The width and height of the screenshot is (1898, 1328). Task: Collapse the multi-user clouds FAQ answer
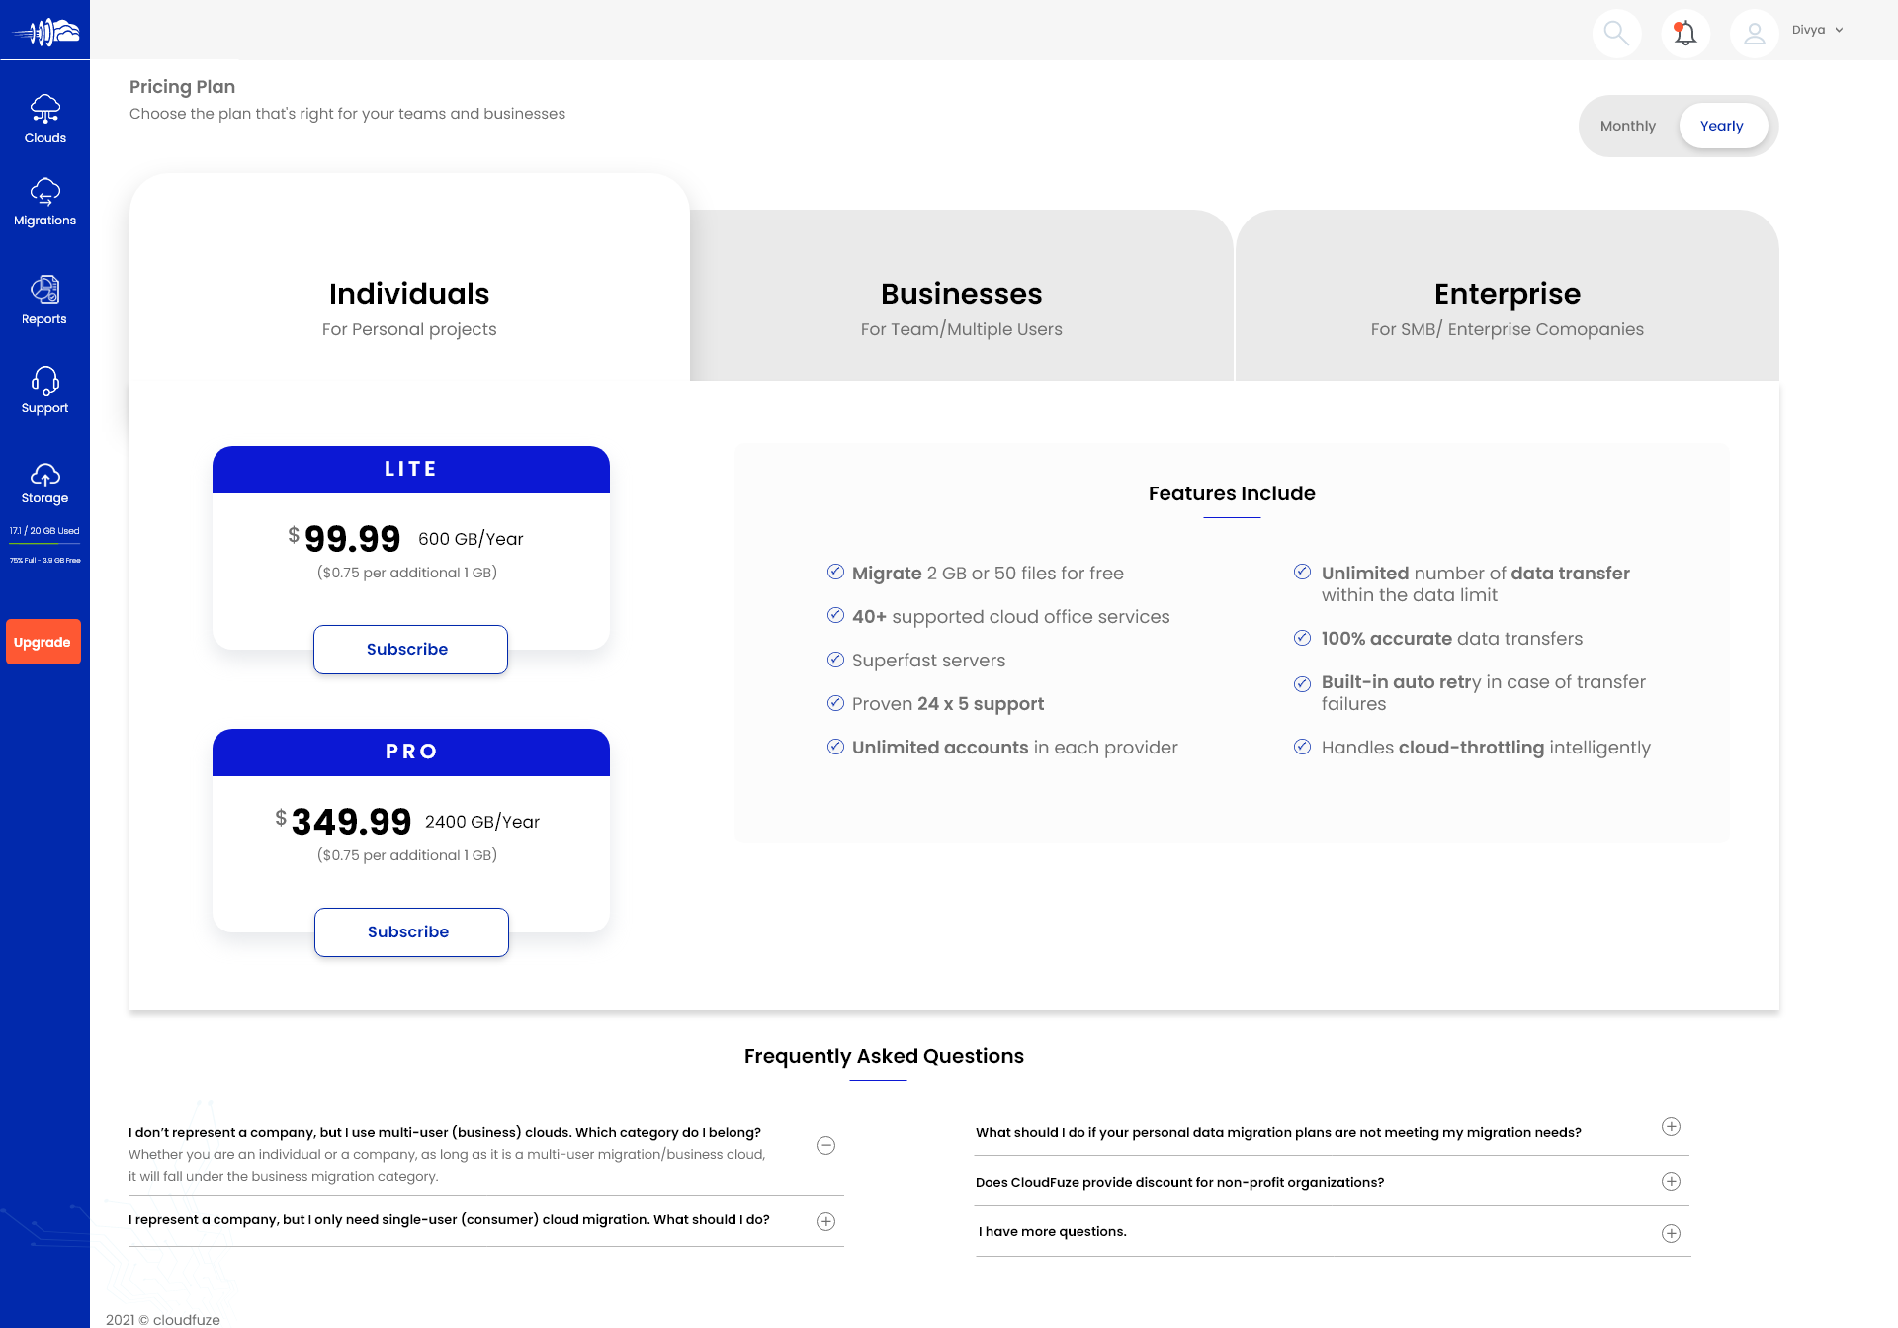(825, 1145)
